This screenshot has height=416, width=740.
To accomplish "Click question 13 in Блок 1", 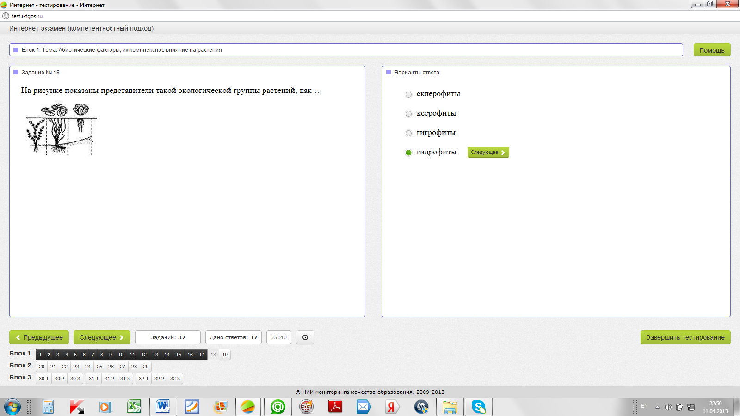I will 155,355.
